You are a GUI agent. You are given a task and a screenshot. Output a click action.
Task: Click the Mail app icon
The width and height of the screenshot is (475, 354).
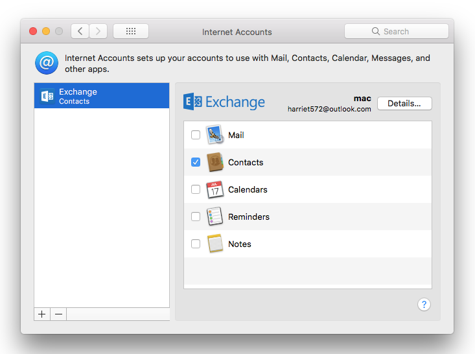(x=214, y=135)
